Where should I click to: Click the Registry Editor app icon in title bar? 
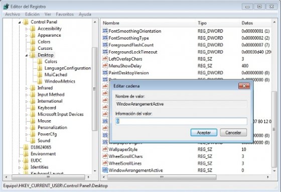click(x=6, y=7)
